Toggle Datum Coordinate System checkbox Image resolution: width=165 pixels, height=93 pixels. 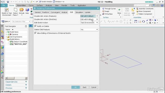(x=11, y=42)
